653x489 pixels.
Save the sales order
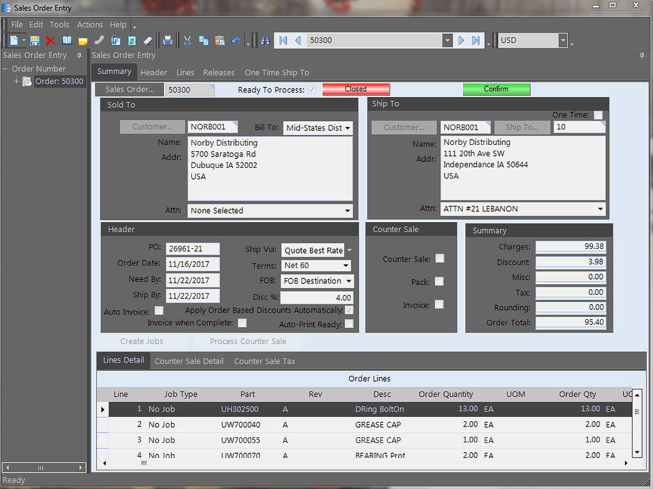(x=35, y=40)
